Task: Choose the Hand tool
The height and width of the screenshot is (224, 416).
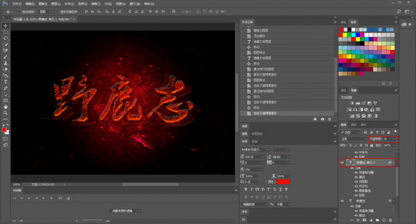Action: point(5,107)
